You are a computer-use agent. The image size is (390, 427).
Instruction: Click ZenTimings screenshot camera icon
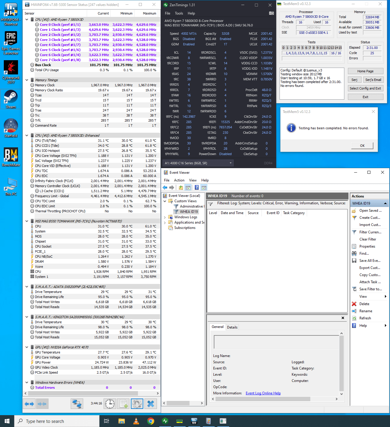[x=271, y=13]
